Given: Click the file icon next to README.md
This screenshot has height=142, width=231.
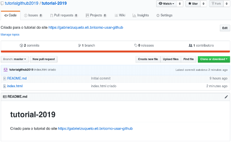Looking at the screenshot, I should pyautogui.click(x=5, y=79).
